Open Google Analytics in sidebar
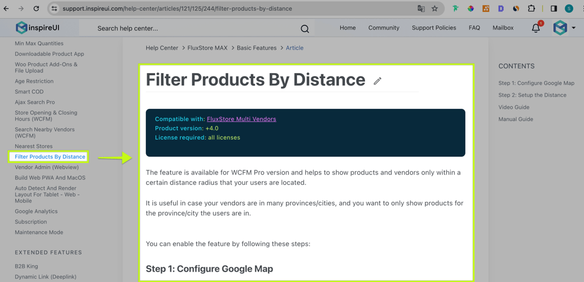This screenshot has height=282, width=584. (x=36, y=211)
